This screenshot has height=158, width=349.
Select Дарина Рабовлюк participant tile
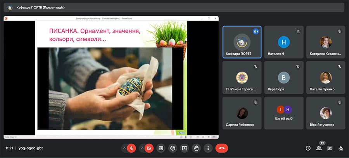click(x=242, y=113)
